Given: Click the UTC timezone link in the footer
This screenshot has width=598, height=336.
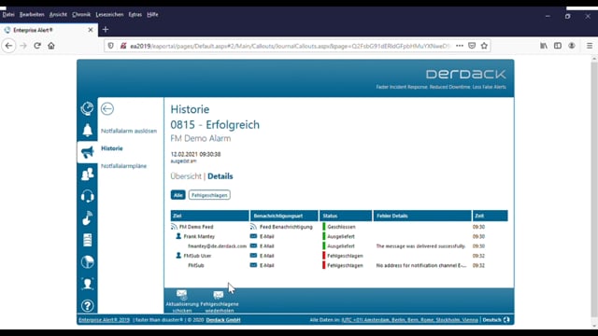Looking at the screenshot, I should tap(409, 320).
